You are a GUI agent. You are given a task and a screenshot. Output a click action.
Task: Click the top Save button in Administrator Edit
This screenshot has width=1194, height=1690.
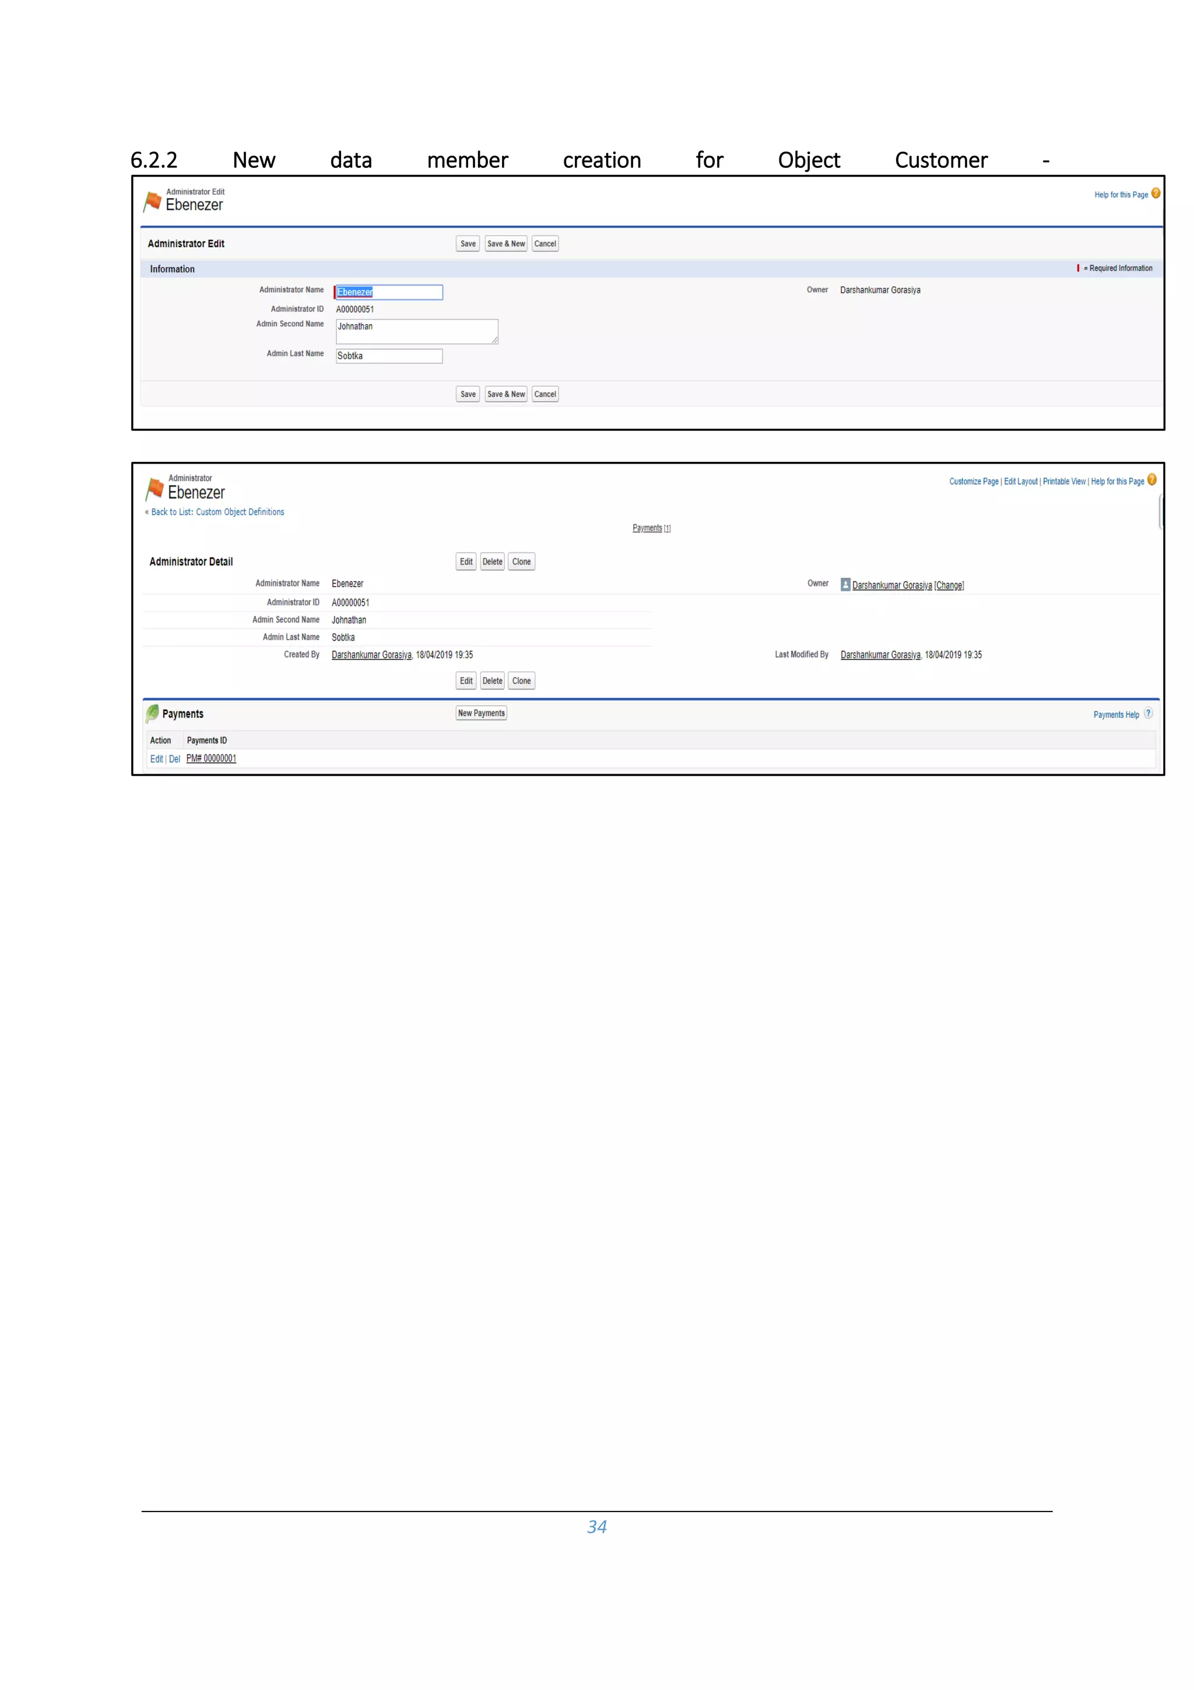tap(468, 244)
